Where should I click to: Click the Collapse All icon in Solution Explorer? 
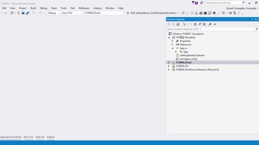(200, 24)
